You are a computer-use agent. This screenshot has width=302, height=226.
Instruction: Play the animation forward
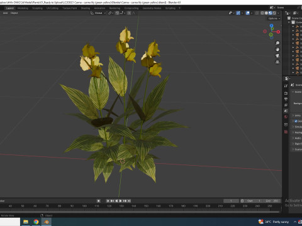[121, 201]
